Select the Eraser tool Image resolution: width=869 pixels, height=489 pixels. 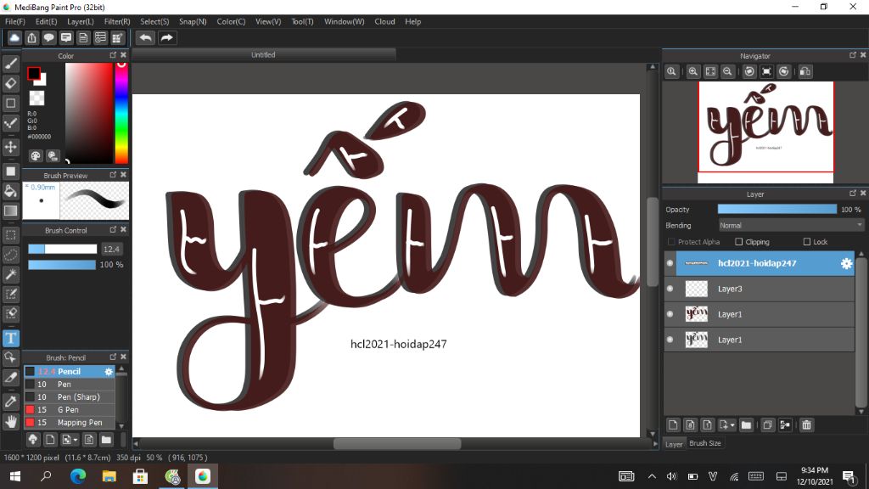(10, 83)
